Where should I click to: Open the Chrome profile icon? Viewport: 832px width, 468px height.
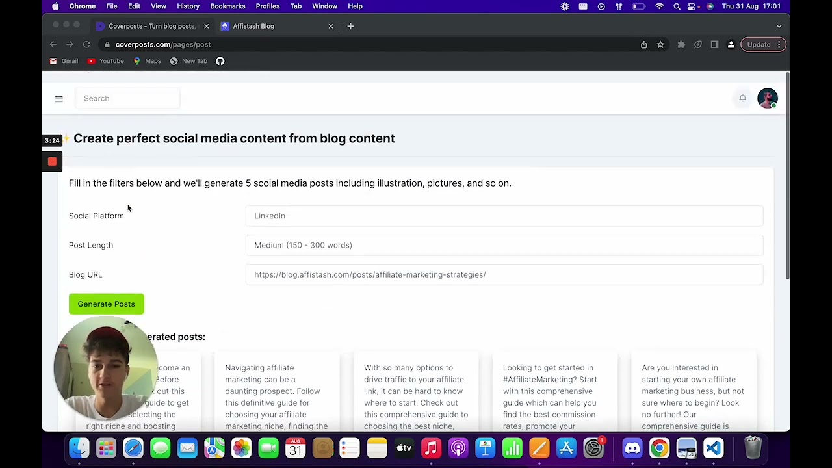[x=731, y=45]
